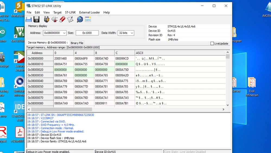Click the Size input field 0x1000
This screenshot has width=271, height=153.
coord(87,33)
